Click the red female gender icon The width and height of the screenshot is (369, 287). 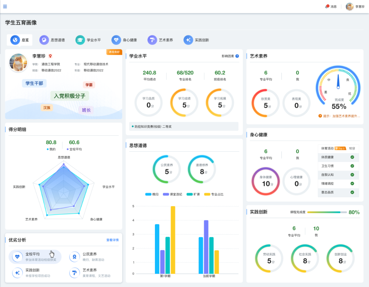50,56
